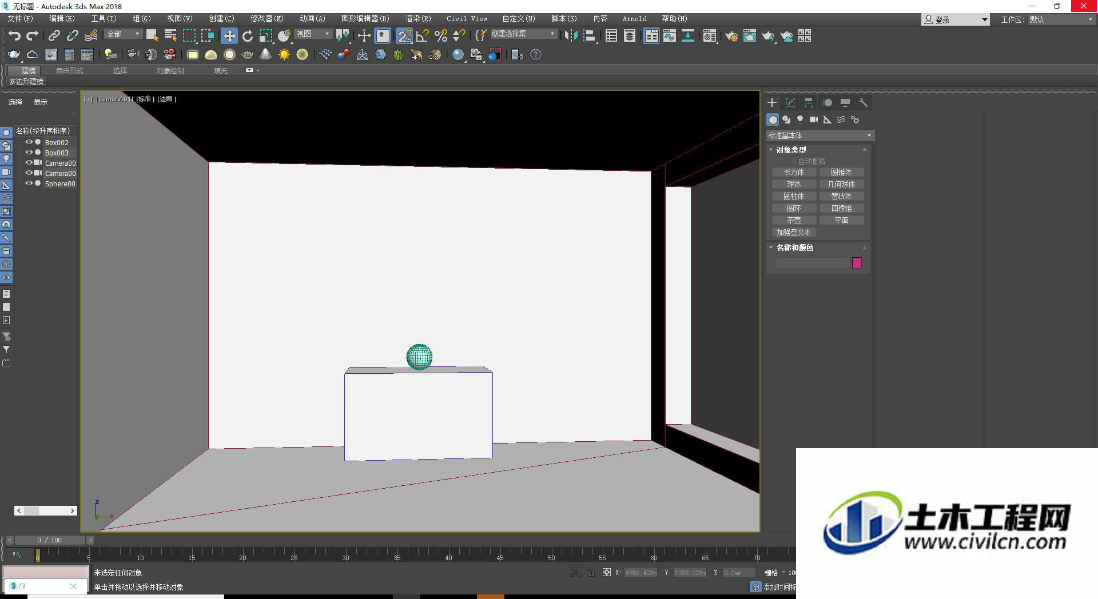Viewport: 1098px width, 599px height.
Task: Open the Civil View menu
Action: pyautogui.click(x=467, y=19)
